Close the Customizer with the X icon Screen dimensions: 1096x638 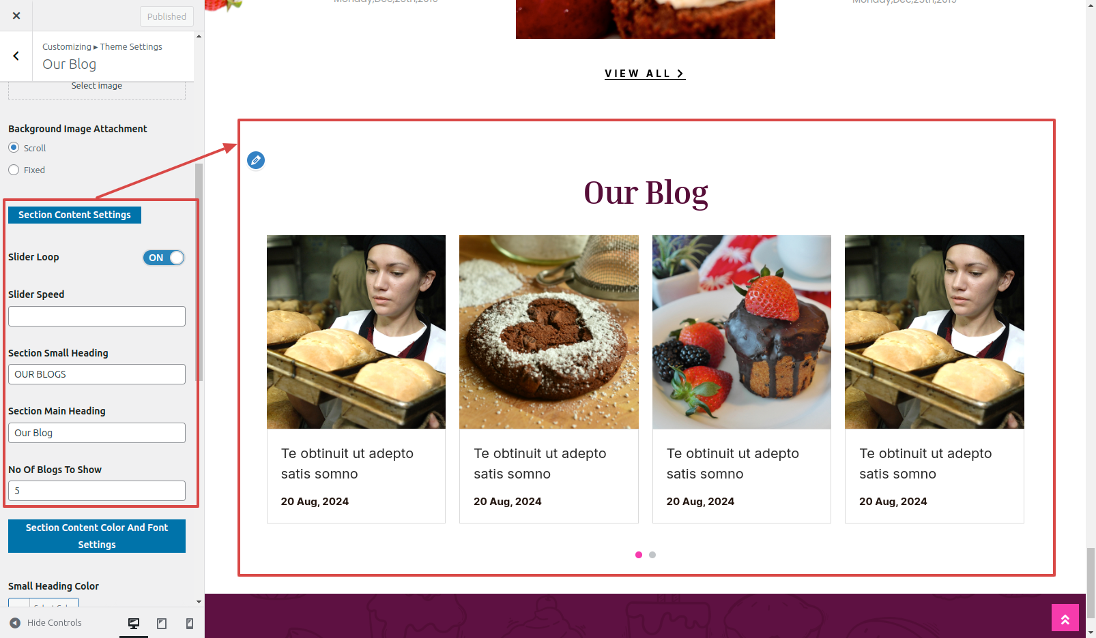coord(16,16)
